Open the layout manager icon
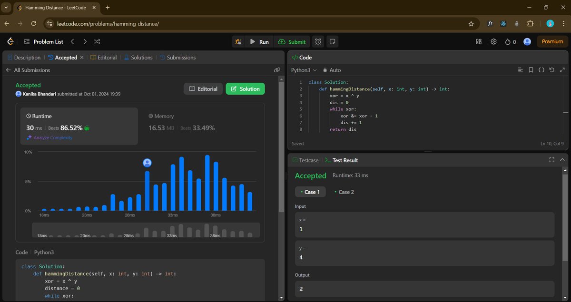The height and width of the screenshot is (302, 571). (479, 42)
